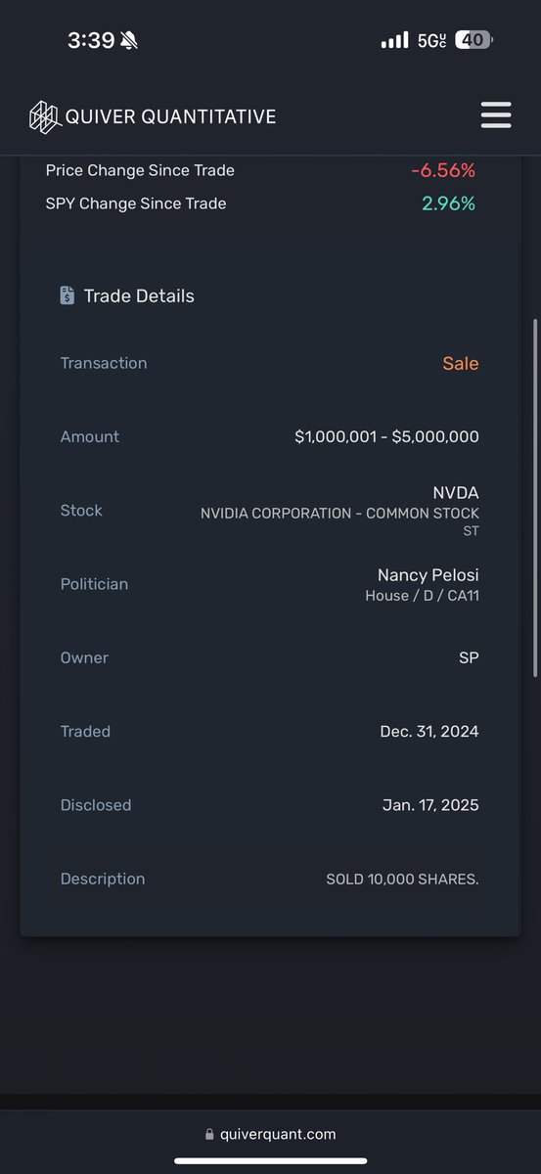Image resolution: width=541 pixels, height=1174 pixels.
Task: Tap the Jan. 17, 2025 disclosed date
Action: [x=430, y=805]
